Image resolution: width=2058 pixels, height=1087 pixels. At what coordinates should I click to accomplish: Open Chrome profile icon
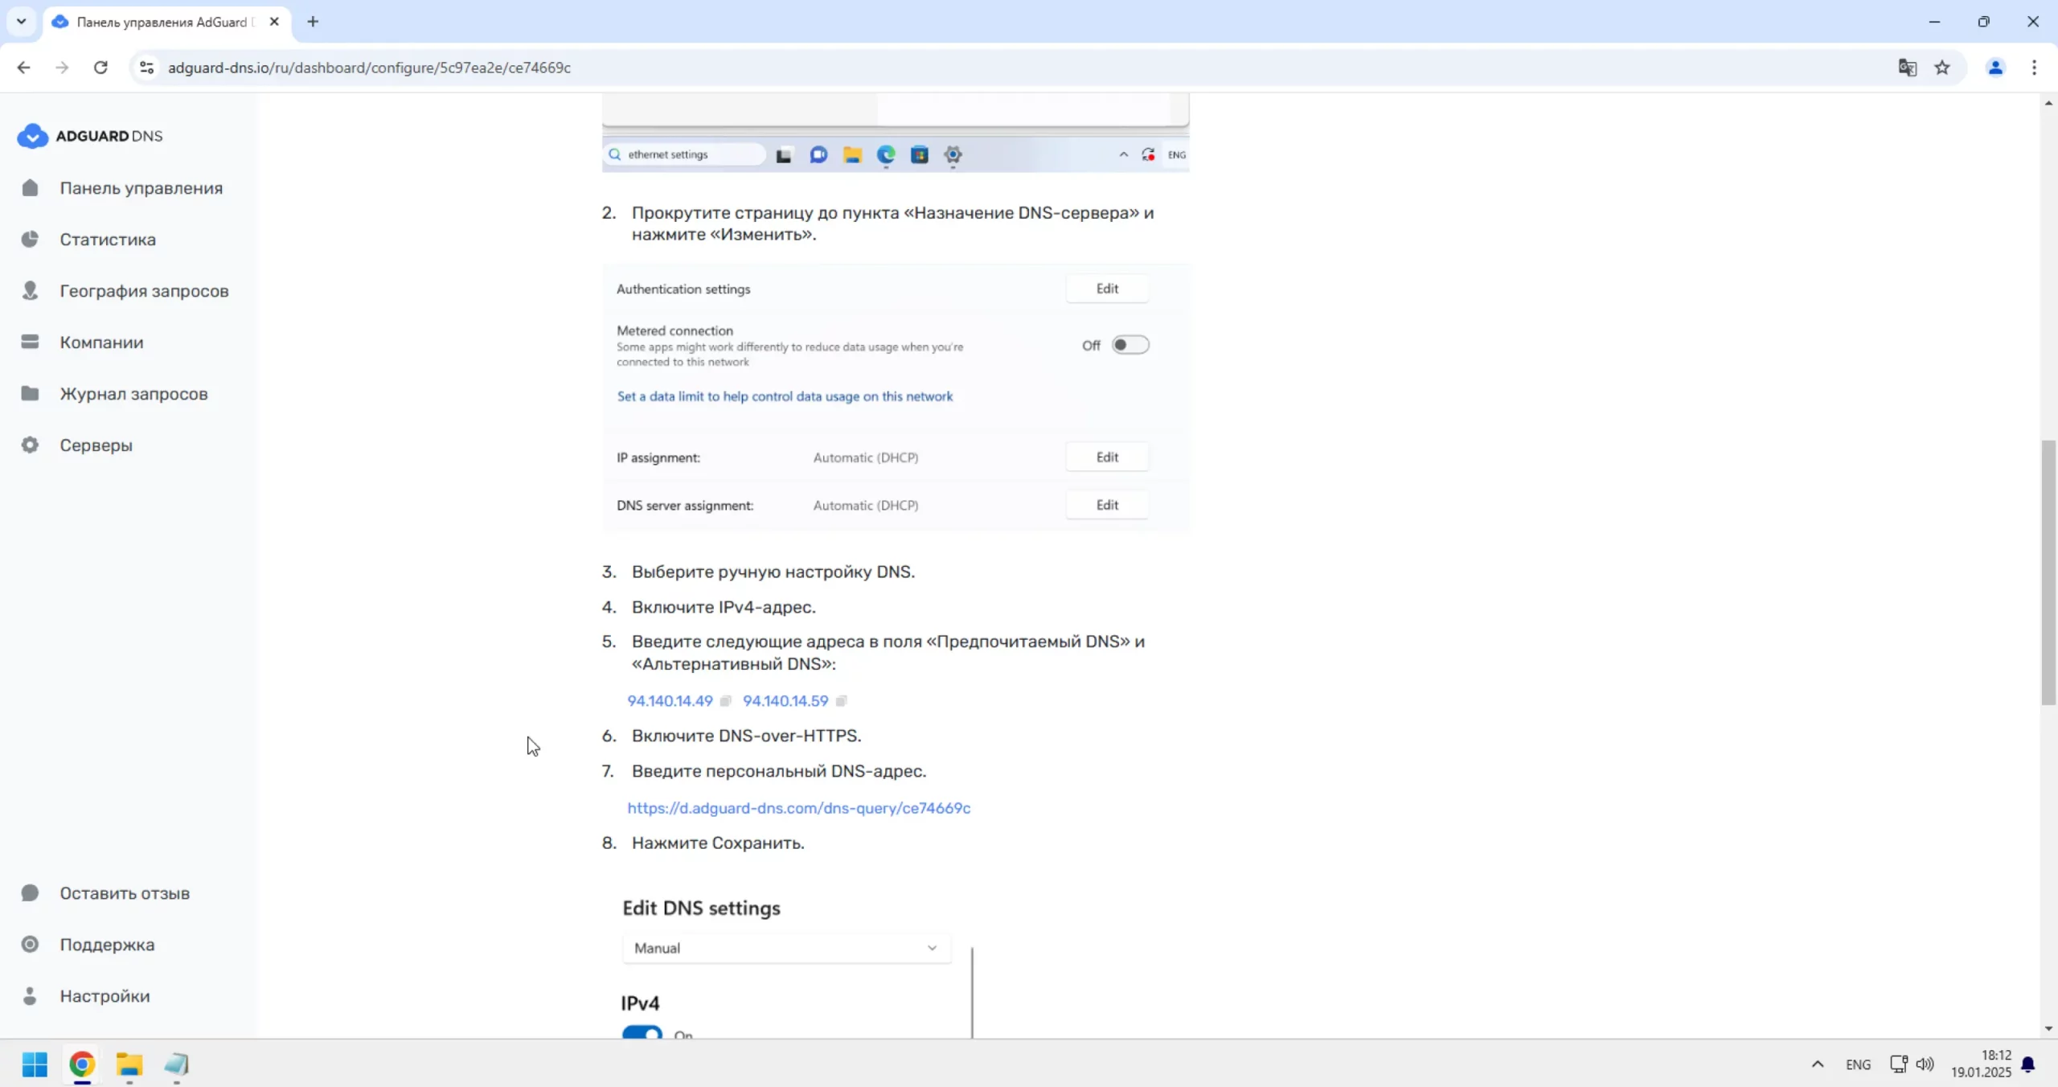tap(1995, 68)
